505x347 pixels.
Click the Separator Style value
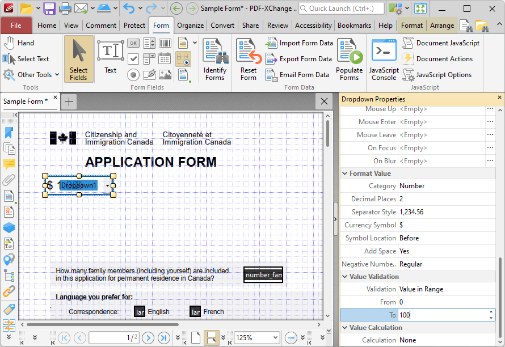point(447,212)
